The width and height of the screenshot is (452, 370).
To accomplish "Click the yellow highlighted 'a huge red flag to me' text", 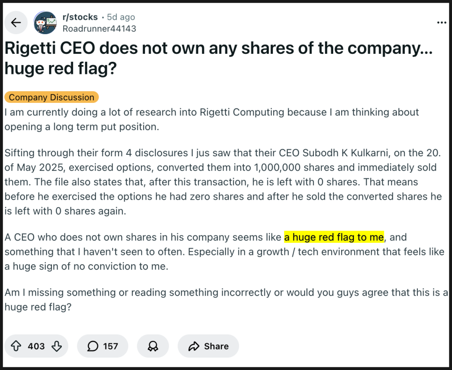I will pos(334,237).
